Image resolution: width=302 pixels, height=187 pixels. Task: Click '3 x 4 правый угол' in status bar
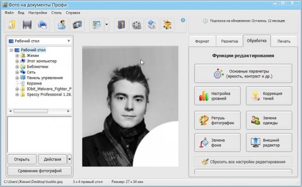coord(88,182)
